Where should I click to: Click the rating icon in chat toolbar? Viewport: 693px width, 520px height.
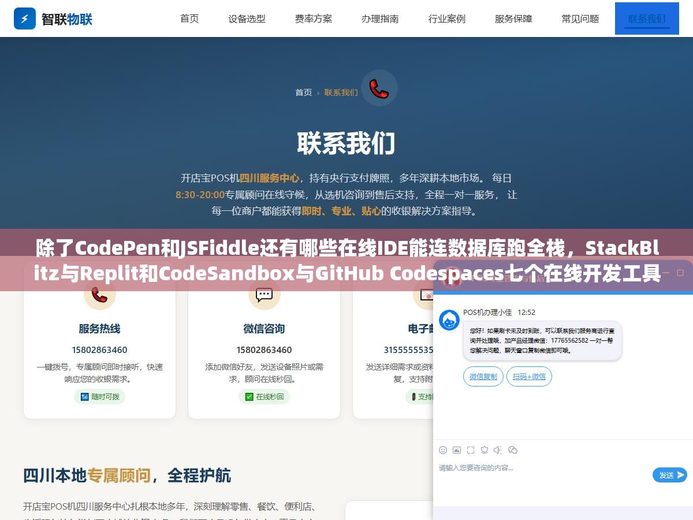(x=485, y=450)
